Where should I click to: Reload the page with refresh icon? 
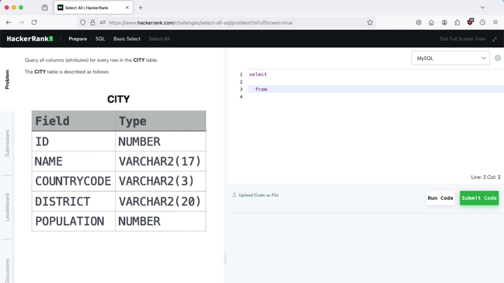[x=34, y=22]
